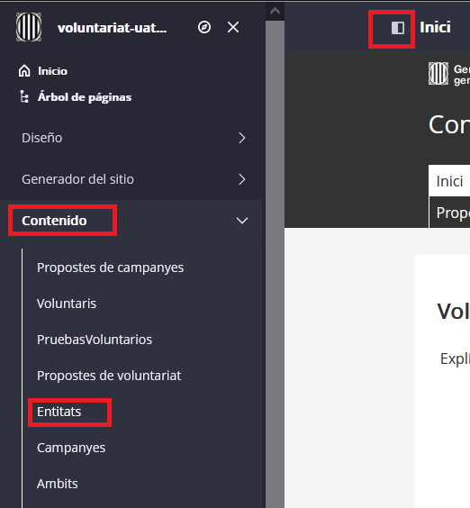Click the page tree icon
Screen dimensions: 470x508
click(24, 96)
